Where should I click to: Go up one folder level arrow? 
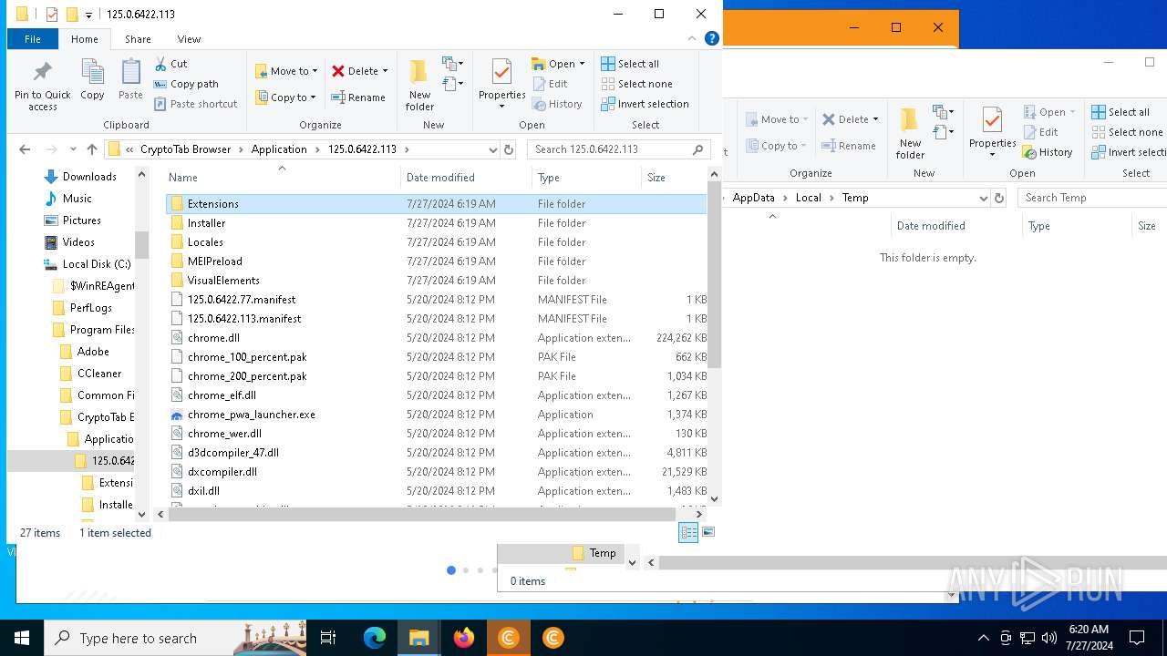click(x=91, y=149)
